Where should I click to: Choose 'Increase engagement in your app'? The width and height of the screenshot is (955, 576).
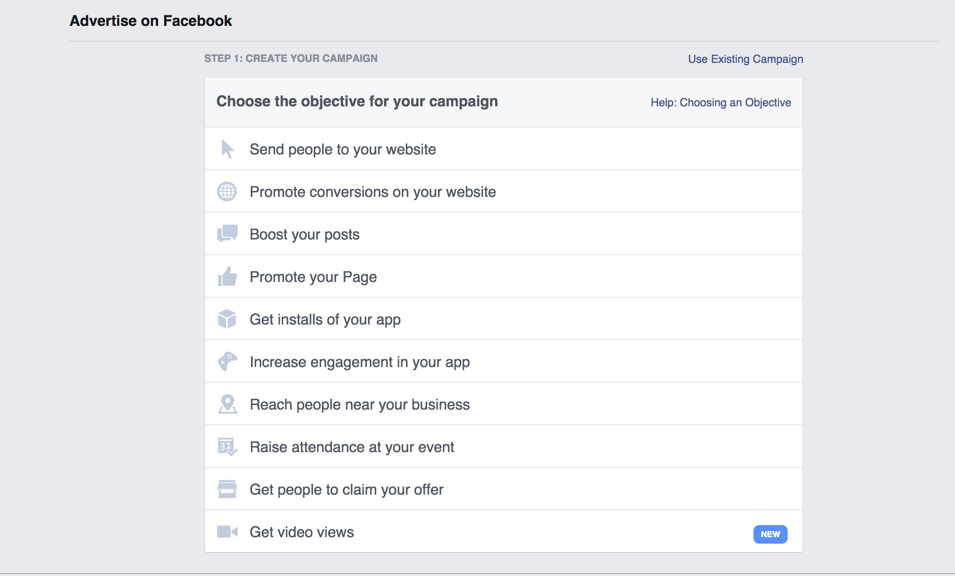504,362
